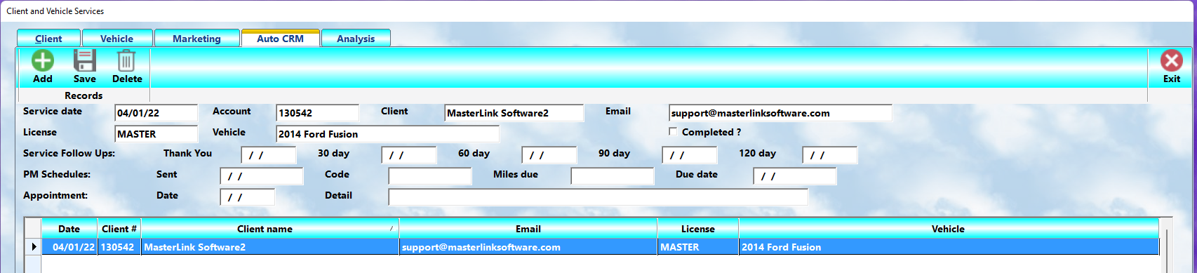Click the Save floppy disk icon
Viewport: 1197px width, 273px height.
(85, 60)
